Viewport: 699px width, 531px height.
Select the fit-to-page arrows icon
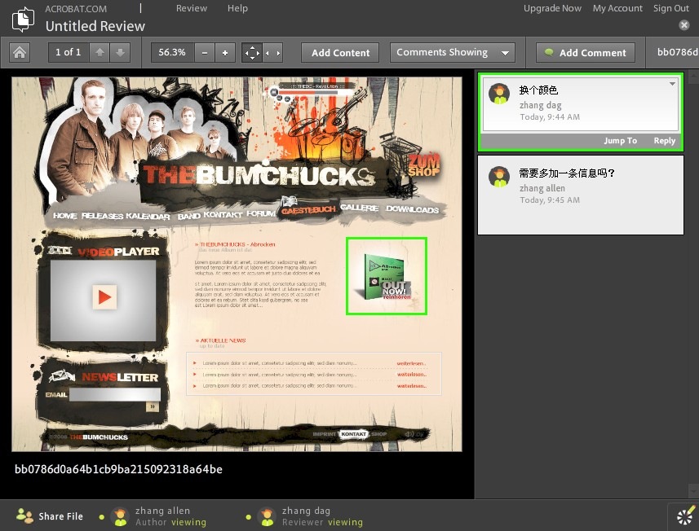tap(252, 52)
